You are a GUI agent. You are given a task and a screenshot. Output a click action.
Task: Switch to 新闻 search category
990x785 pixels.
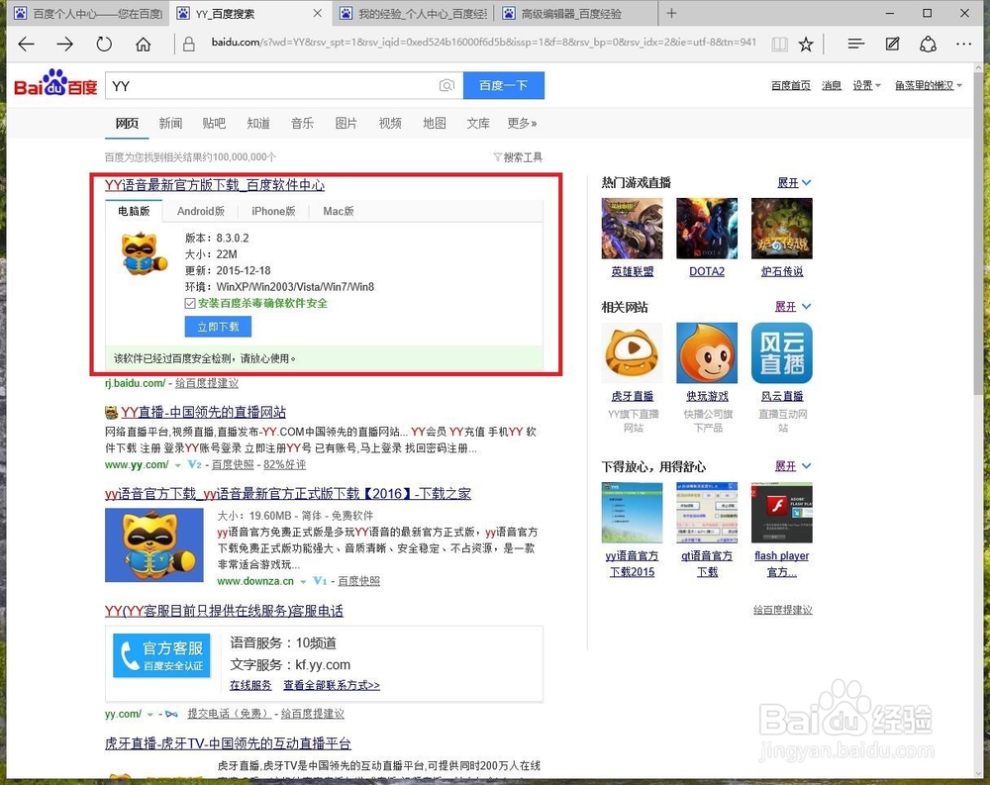coord(170,123)
